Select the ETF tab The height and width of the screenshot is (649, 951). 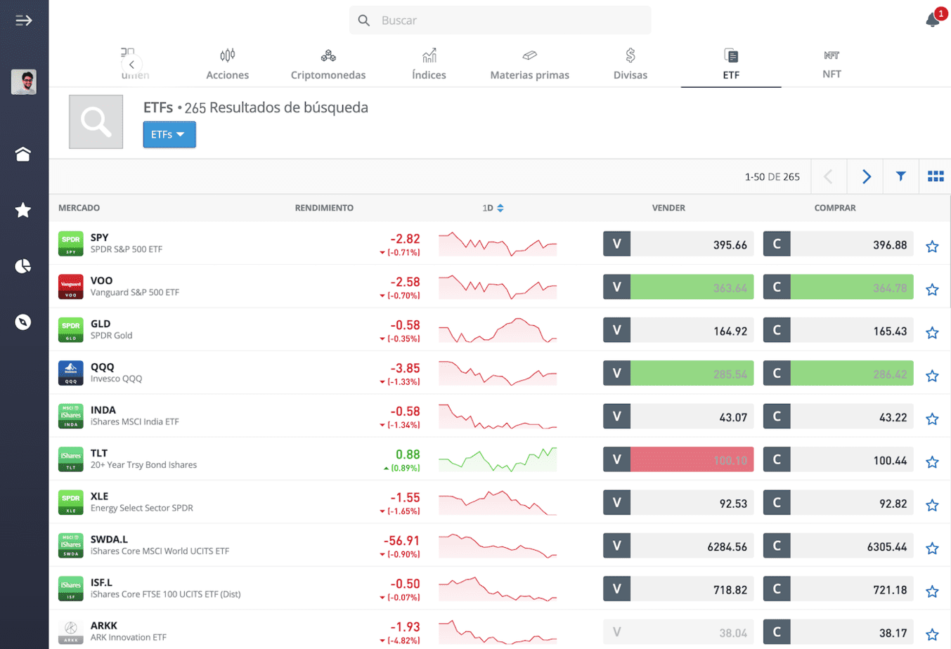coord(731,65)
